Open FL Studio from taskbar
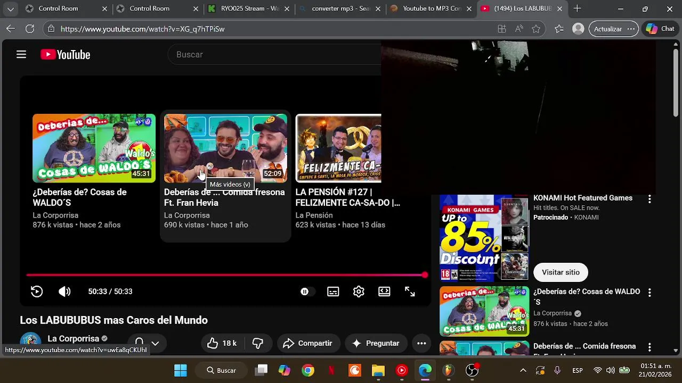The height and width of the screenshot is (383, 682). 449,370
